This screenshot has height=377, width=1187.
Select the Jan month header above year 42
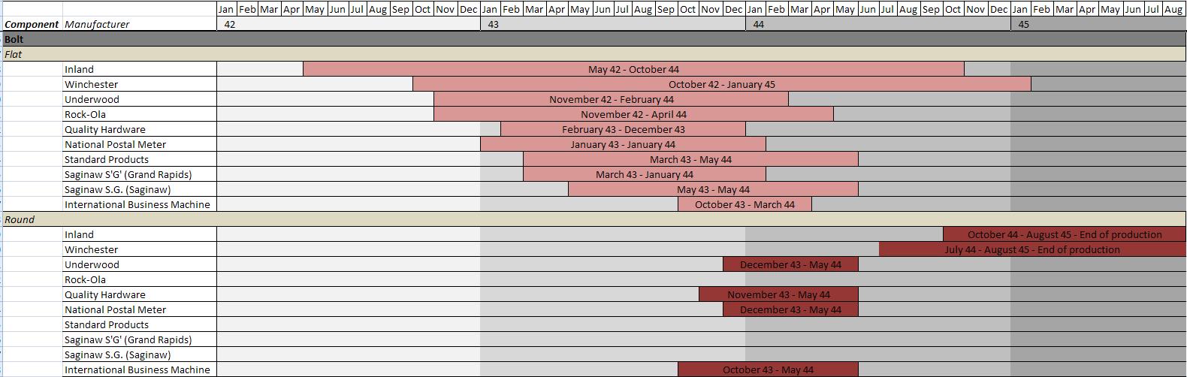point(226,9)
